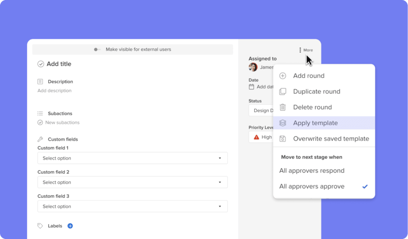Click New subactions link
This screenshot has width=408, height=239.
[62, 122]
